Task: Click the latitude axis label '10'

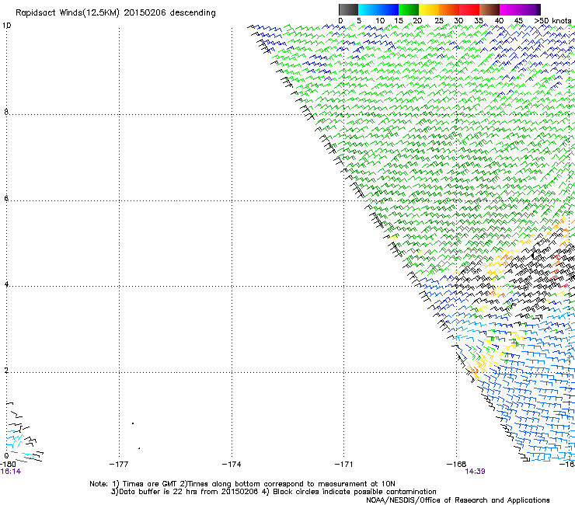Action: tap(6, 26)
